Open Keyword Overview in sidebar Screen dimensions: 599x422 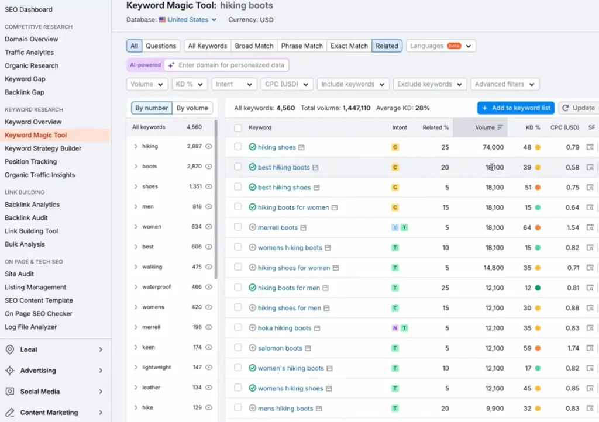[x=33, y=122]
